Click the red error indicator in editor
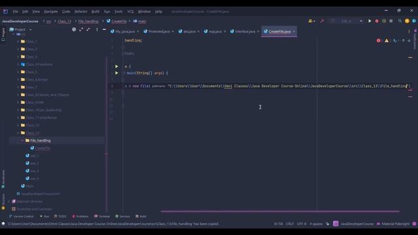This screenshot has height=235, width=418. 379,40
